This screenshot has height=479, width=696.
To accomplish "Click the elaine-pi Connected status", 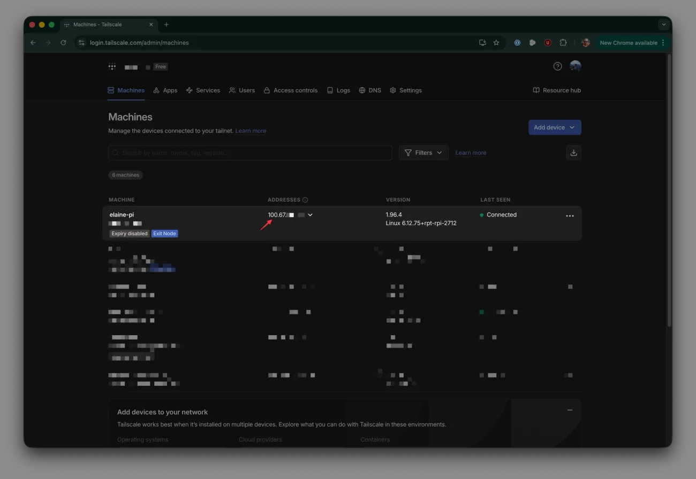I will [498, 215].
